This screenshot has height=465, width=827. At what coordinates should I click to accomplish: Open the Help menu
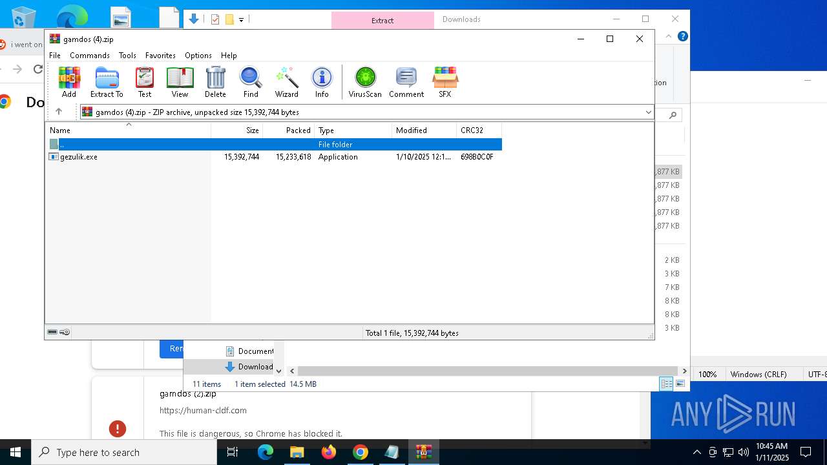(229, 56)
